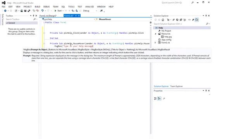Screen dimensions: 248x139
Task: Click Pending Changes Filter icon in Solution Explorer
Action: tap(168, 20)
